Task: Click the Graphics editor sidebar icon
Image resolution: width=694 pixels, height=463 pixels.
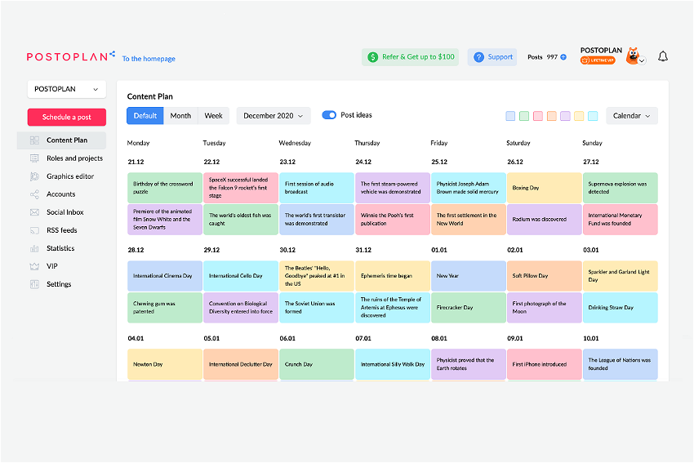Action: (34, 176)
